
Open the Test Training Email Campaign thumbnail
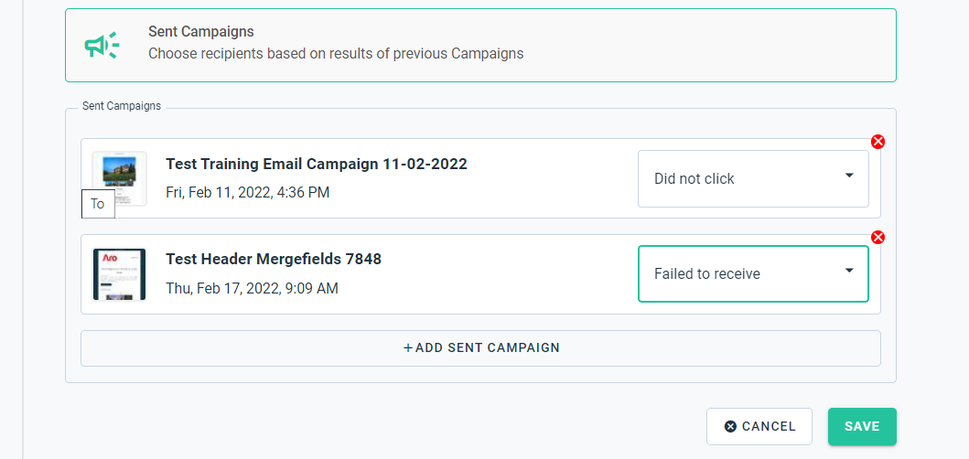click(x=119, y=178)
